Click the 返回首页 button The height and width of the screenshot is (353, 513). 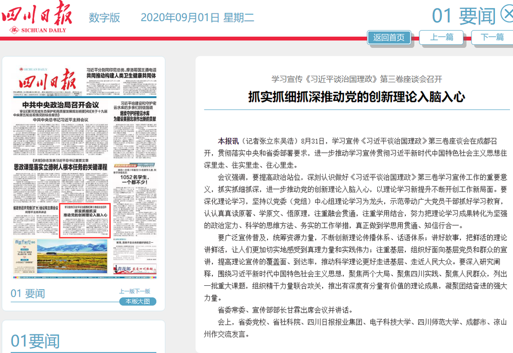tap(389, 37)
